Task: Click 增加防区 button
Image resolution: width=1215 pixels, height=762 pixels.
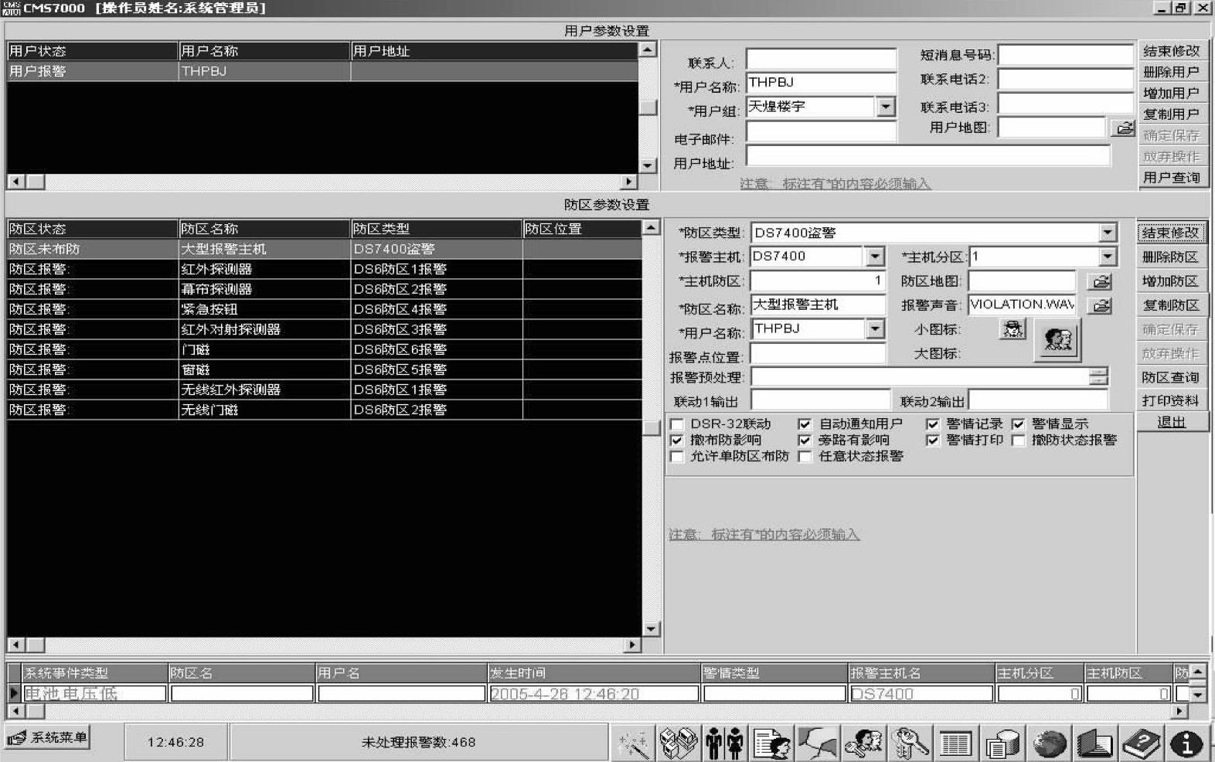Action: point(1172,281)
